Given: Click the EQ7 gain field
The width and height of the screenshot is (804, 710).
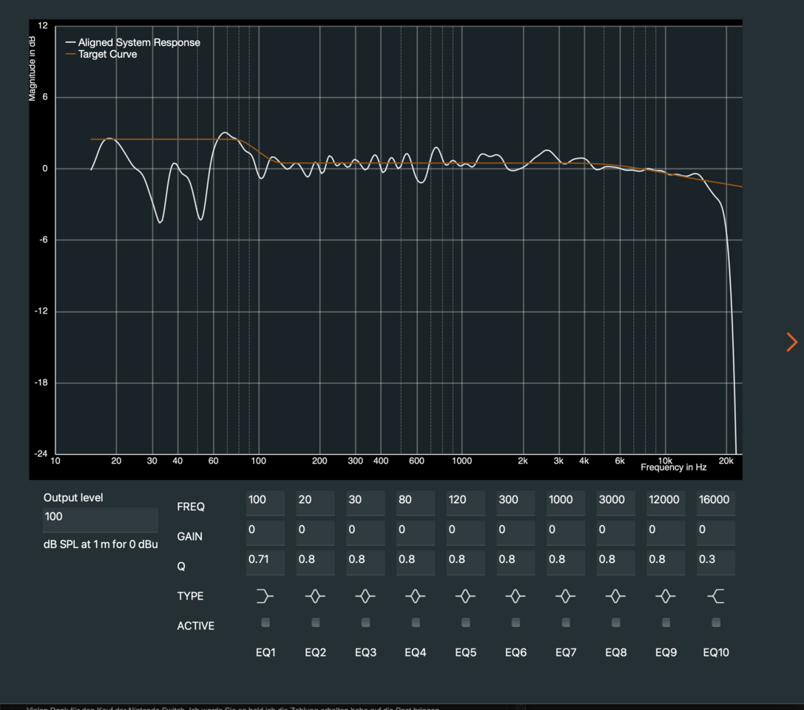Looking at the screenshot, I should 566,532.
